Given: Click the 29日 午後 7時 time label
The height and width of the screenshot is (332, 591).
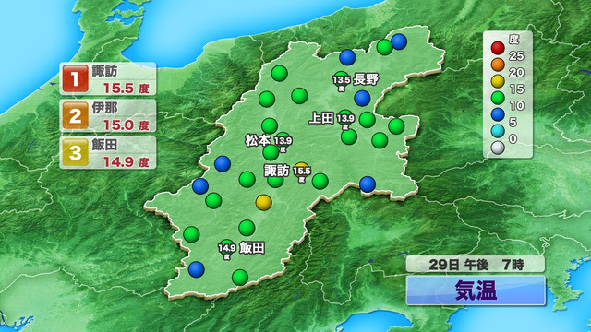Looking at the screenshot, I should coord(476,265).
